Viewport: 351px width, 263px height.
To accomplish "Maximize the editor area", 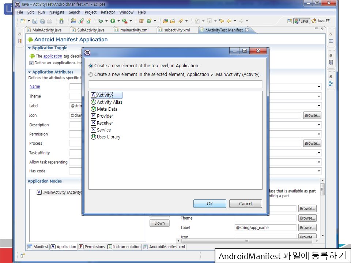I will (x=322, y=28).
